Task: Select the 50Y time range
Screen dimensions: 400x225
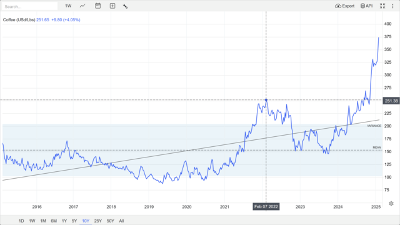Action: [111, 221]
